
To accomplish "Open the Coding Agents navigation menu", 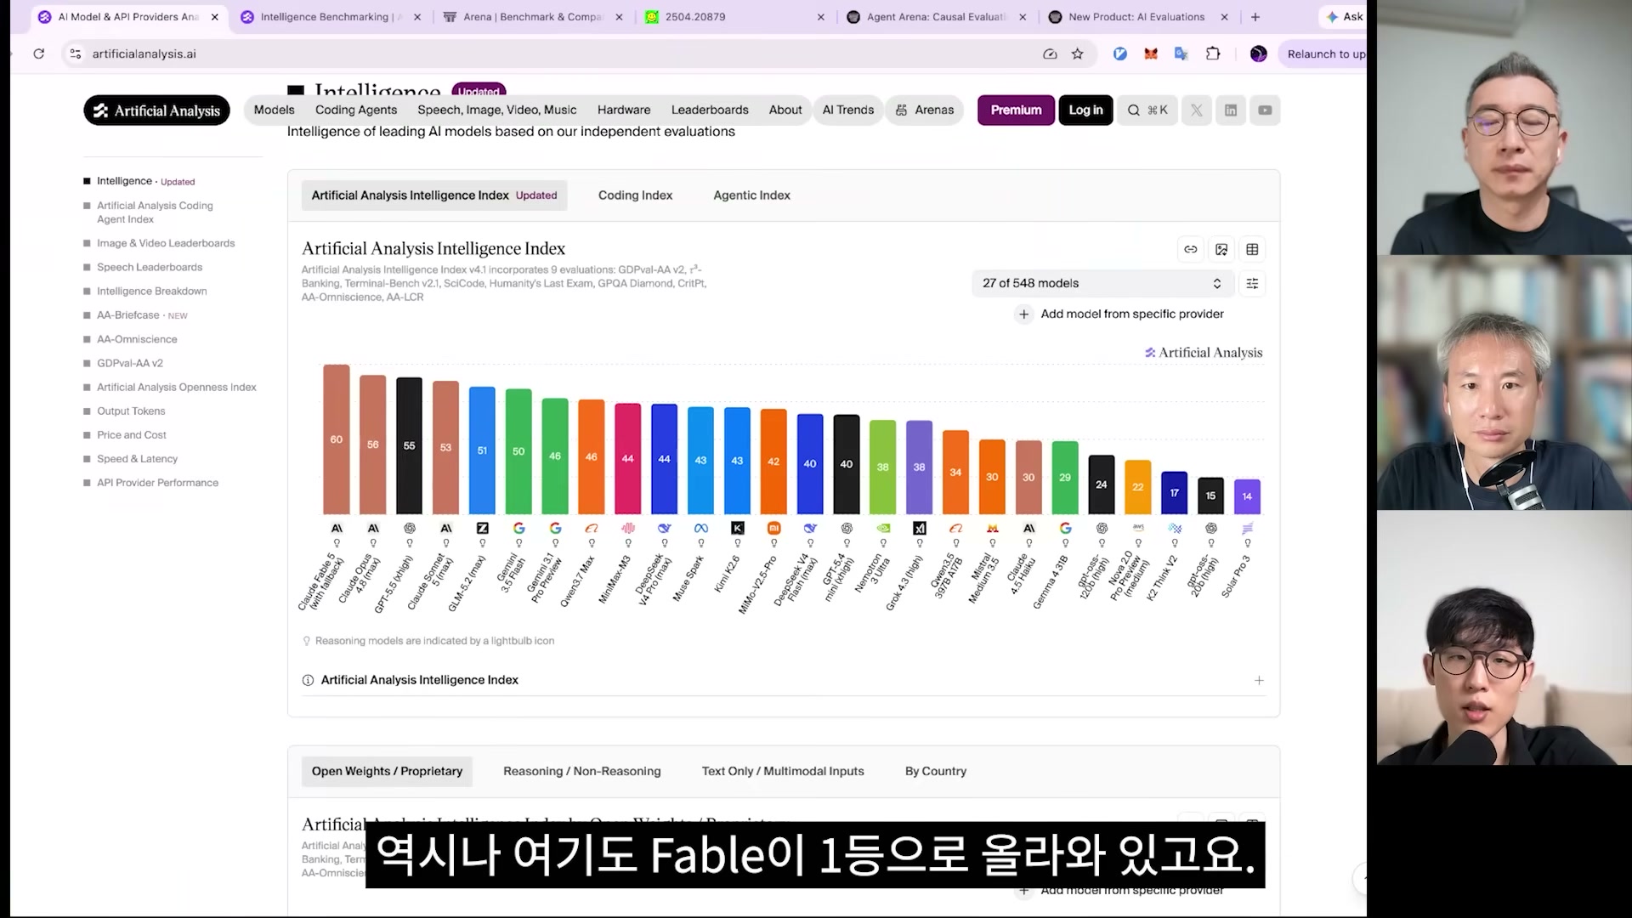I will 356,110.
